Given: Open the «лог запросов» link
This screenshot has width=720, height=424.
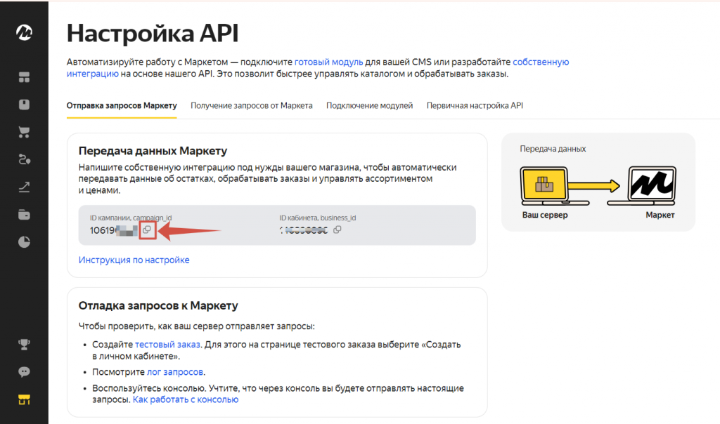Looking at the screenshot, I should coord(175,372).
